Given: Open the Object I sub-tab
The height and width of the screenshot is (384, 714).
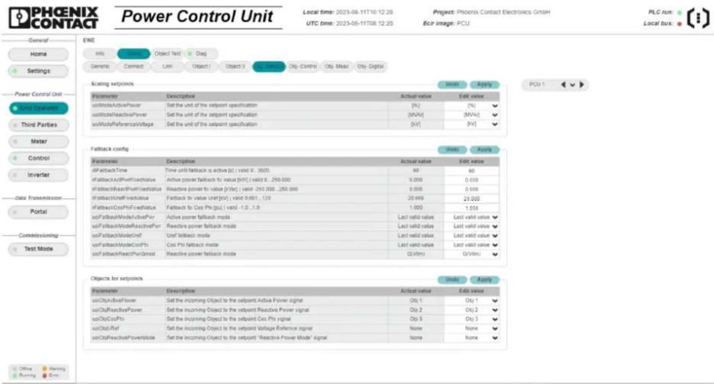Looking at the screenshot, I should [201, 66].
